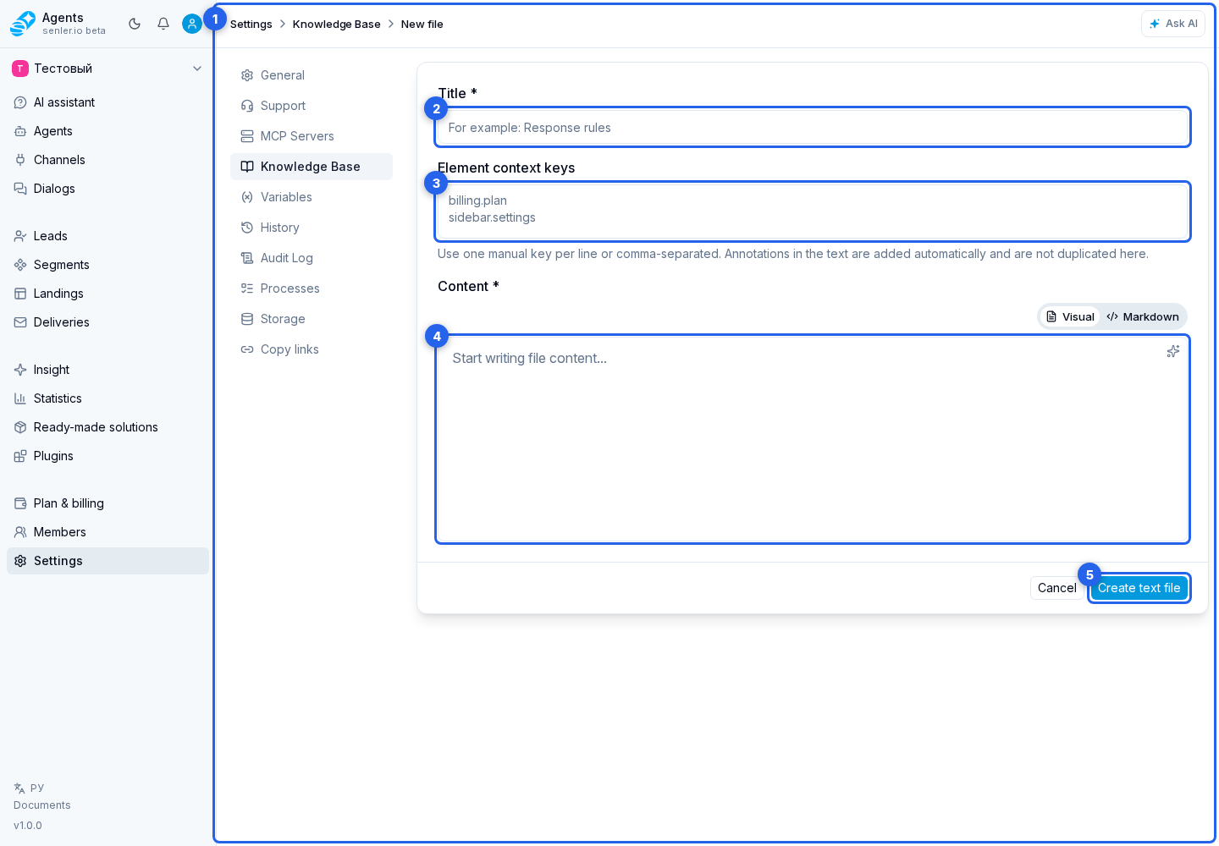Click the Agents logo icon

click(23, 24)
